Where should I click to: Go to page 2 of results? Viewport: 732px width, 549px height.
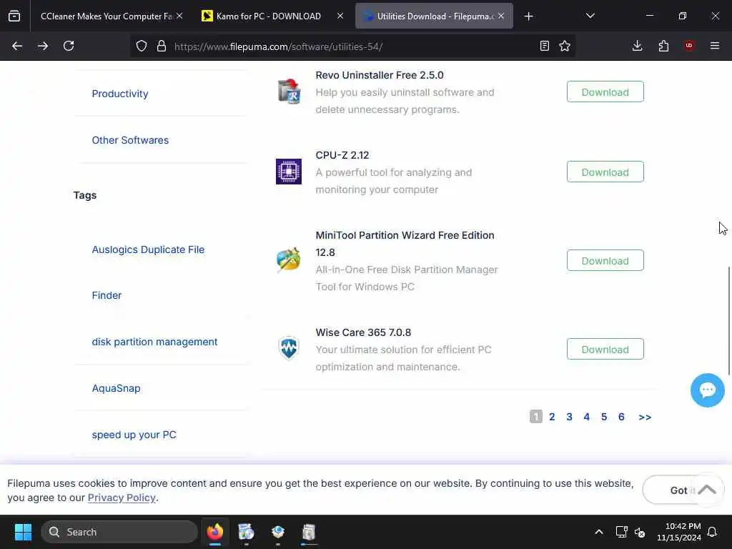coord(552,417)
